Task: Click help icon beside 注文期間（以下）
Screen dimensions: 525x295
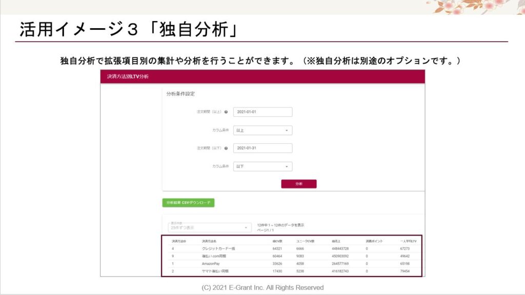Action: coord(226,149)
